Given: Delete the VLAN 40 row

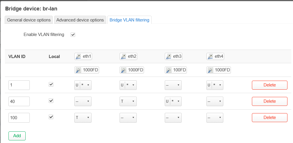Looking at the screenshot, I should pos(269,101).
